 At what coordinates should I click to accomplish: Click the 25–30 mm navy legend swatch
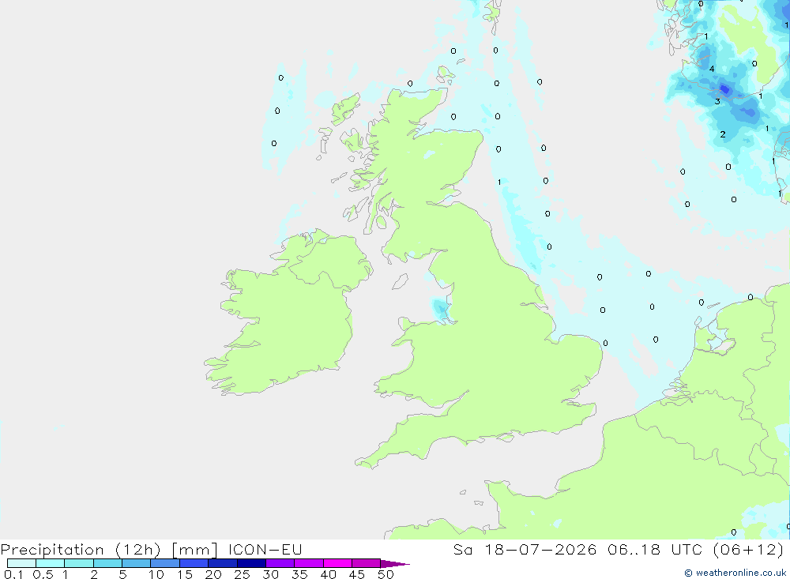[x=251, y=563]
